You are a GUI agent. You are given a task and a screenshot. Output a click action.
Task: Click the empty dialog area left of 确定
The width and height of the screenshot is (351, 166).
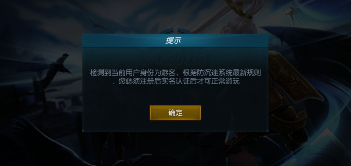tap(116, 113)
